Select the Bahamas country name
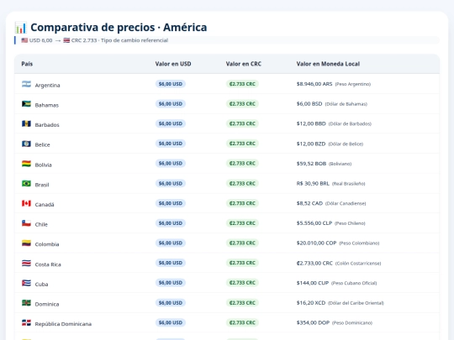The width and height of the screenshot is (454, 340). pos(47,105)
